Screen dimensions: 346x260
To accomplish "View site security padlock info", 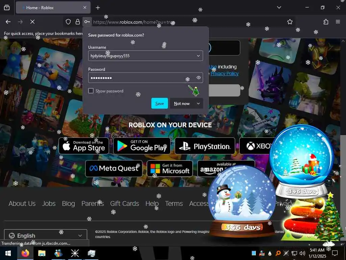I will tap(77, 22).
